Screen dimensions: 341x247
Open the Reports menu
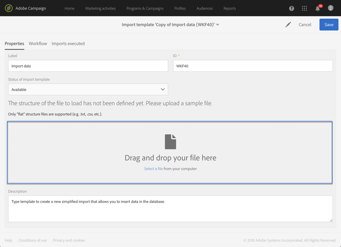[230, 8]
